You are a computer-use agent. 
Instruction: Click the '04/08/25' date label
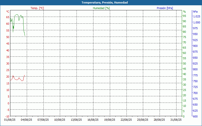pyautogui.click(x=27, y=120)
